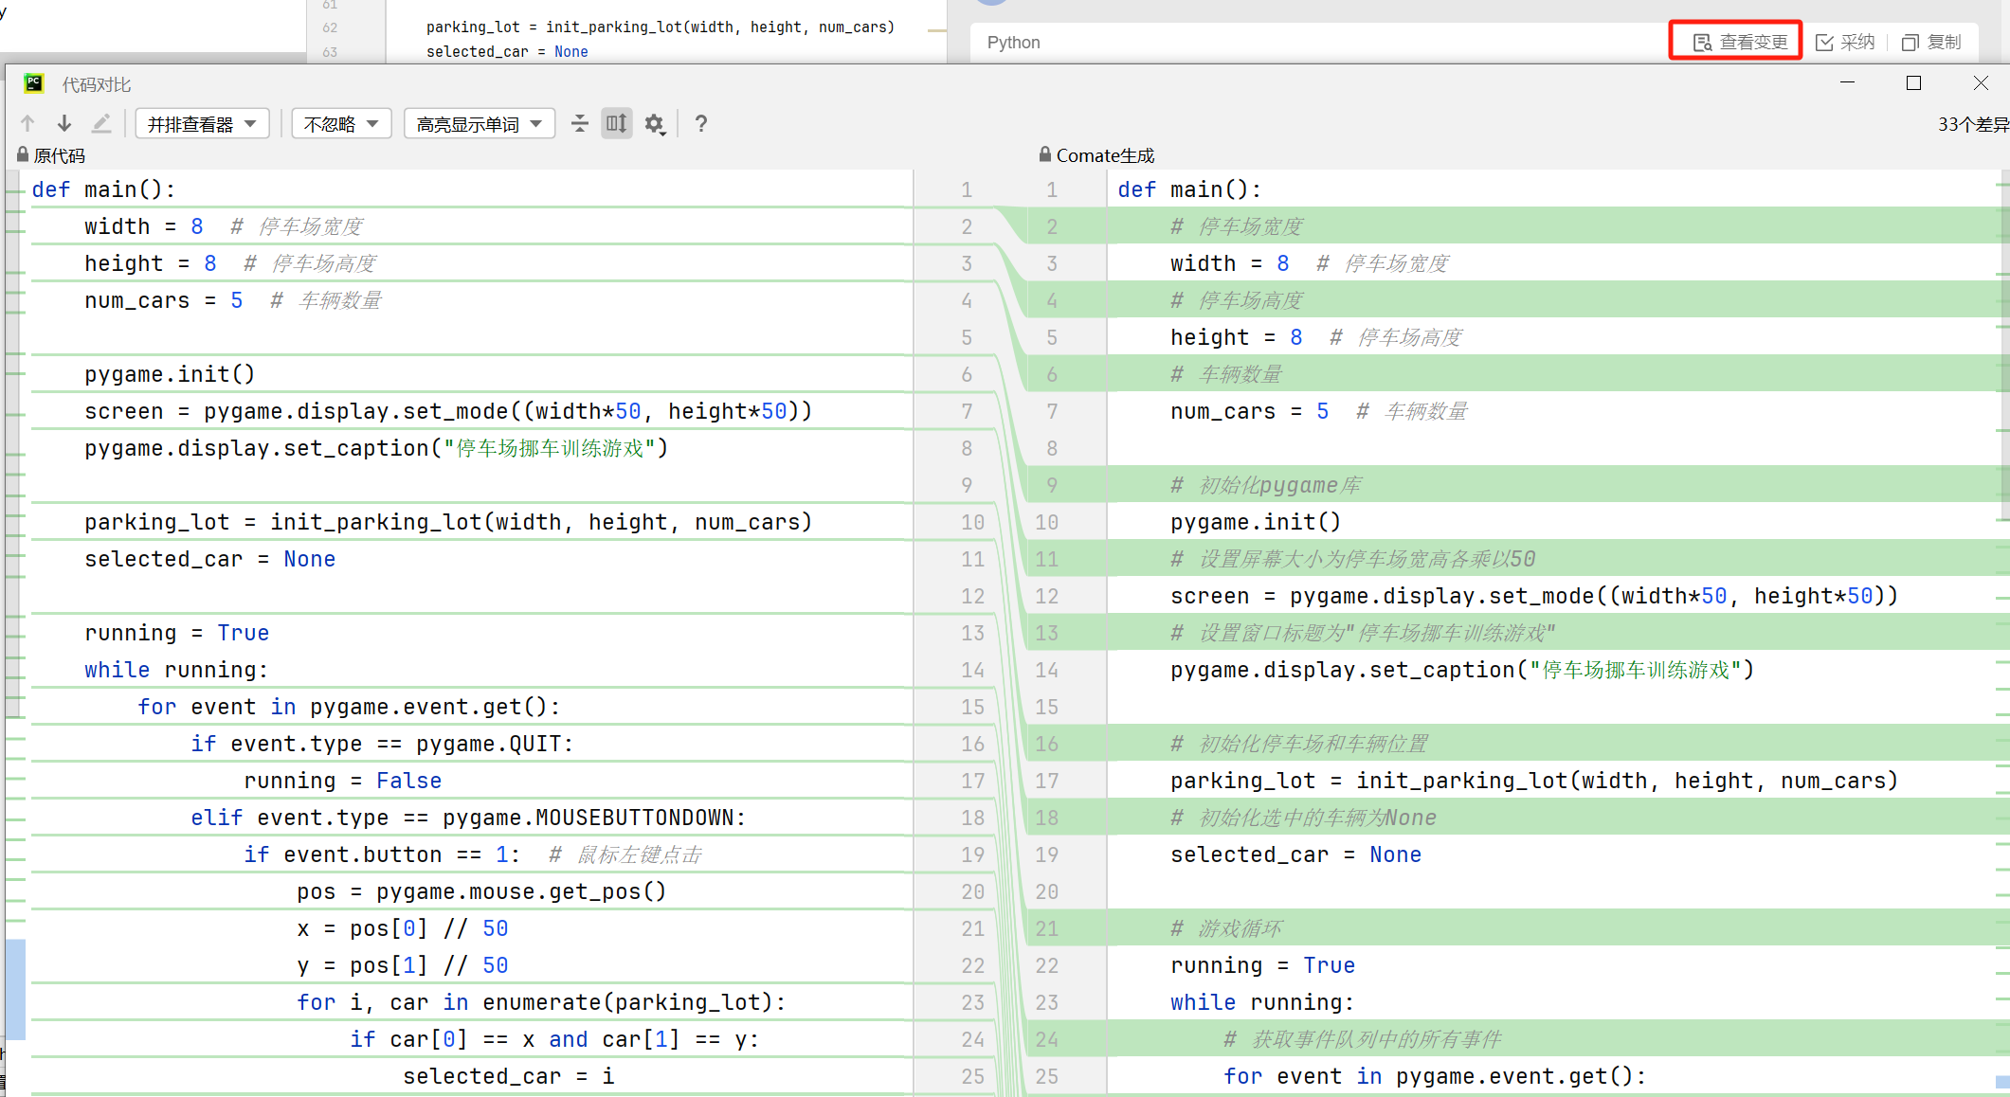Click the 复制 copy button
Screen dimensions: 2010x1097
[1931, 42]
